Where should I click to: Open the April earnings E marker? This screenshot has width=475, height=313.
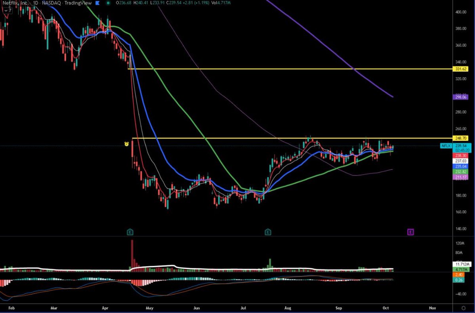130,231
